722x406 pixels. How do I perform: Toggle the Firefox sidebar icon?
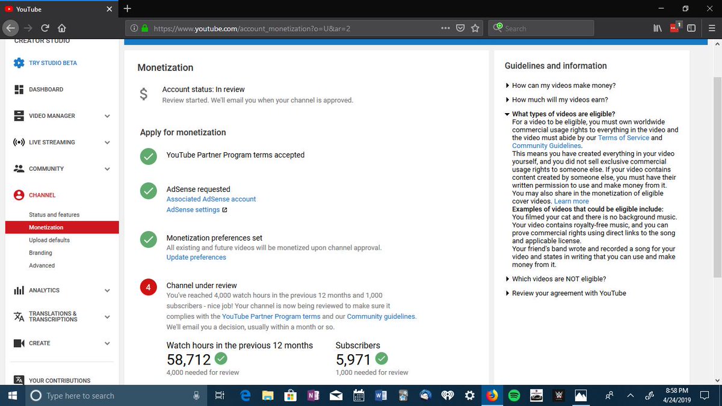691,28
